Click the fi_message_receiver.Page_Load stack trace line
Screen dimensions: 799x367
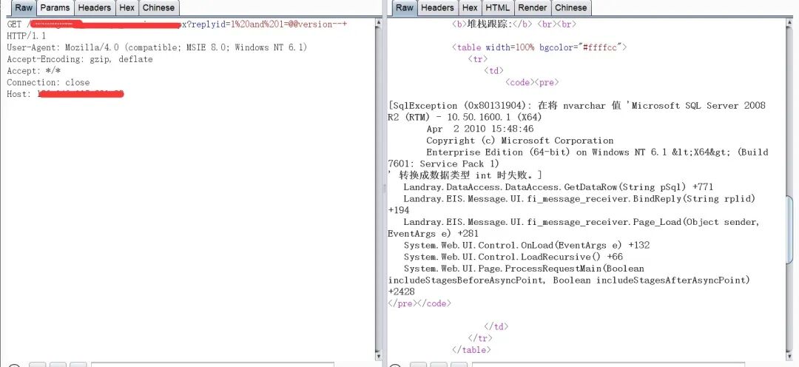[581, 222]
